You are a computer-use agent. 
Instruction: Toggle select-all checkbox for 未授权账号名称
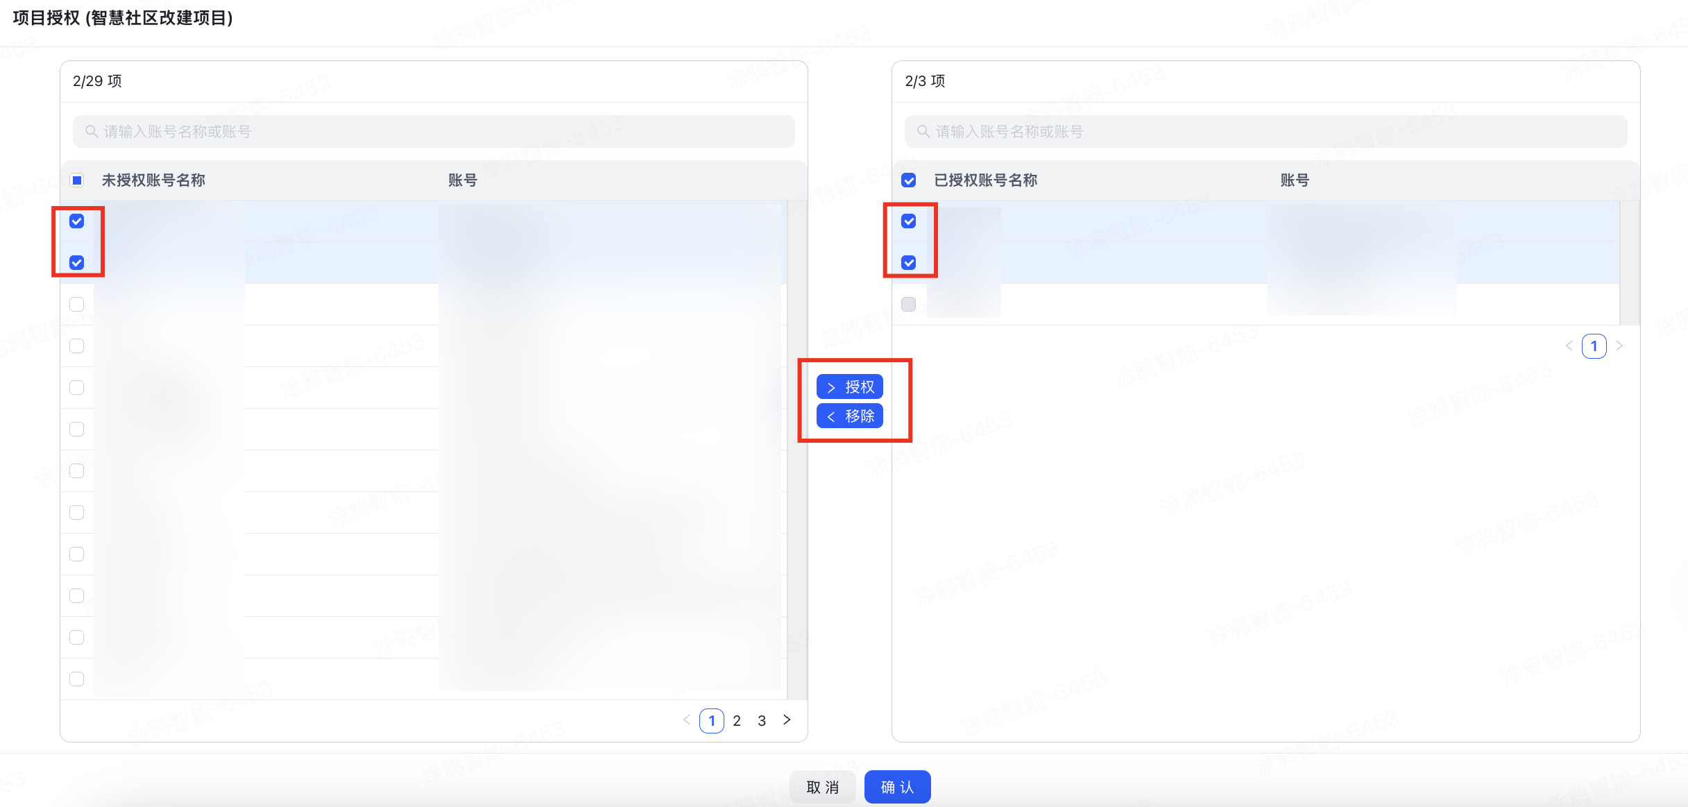point(77,180)
